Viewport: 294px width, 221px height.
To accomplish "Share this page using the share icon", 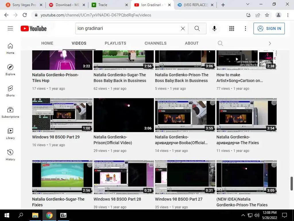I will coord(258,15).
